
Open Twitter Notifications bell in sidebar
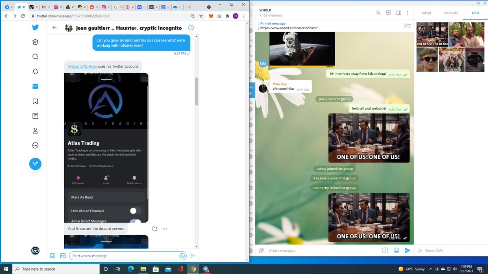point(35,71)
